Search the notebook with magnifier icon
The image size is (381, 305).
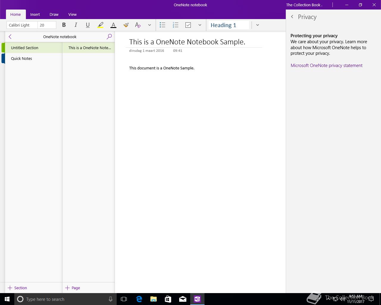[109, 37]
